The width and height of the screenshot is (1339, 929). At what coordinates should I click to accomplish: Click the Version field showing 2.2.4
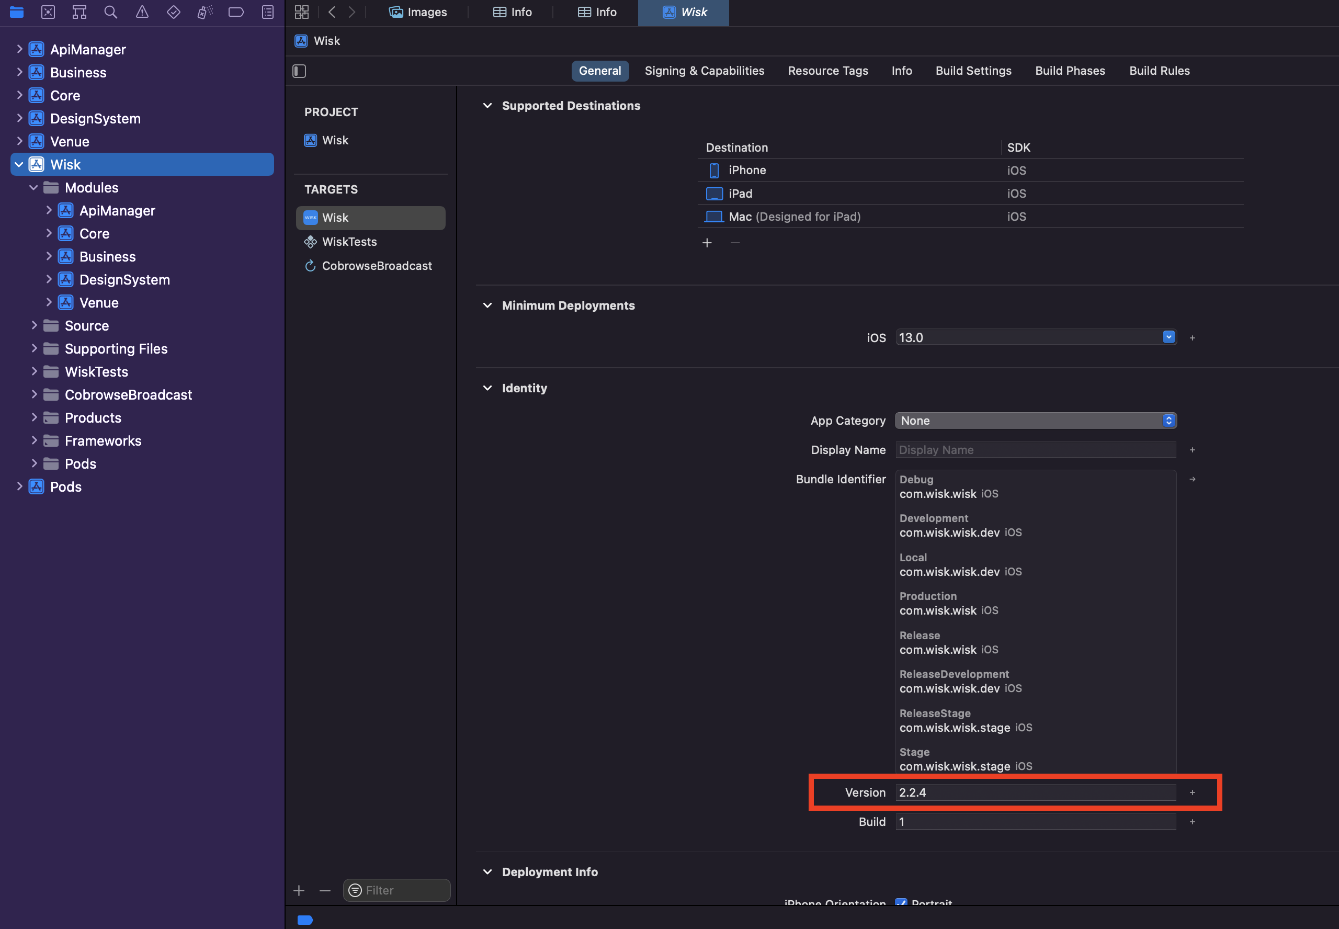[1036, 793]
